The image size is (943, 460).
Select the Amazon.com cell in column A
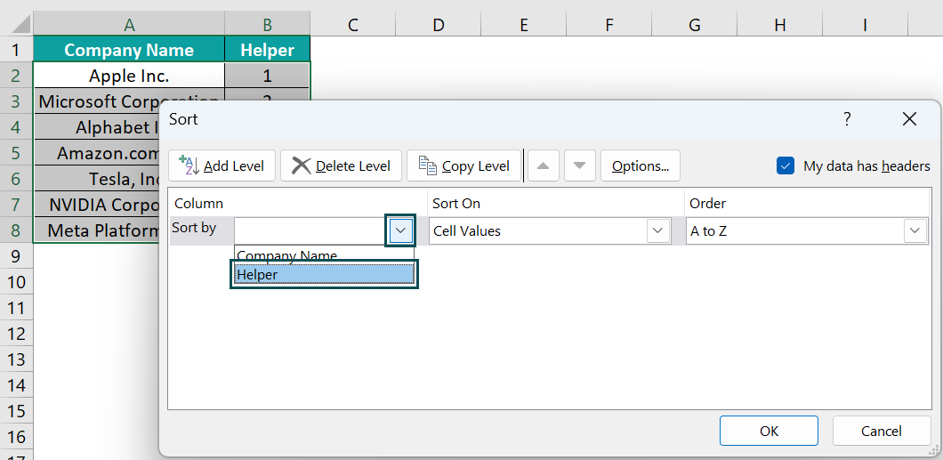95,153
